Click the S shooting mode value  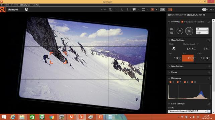coord(174,49)
